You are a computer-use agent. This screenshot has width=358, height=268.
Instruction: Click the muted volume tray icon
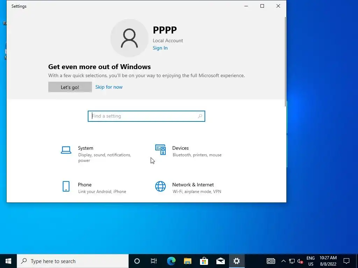click(x=300, y=261)
